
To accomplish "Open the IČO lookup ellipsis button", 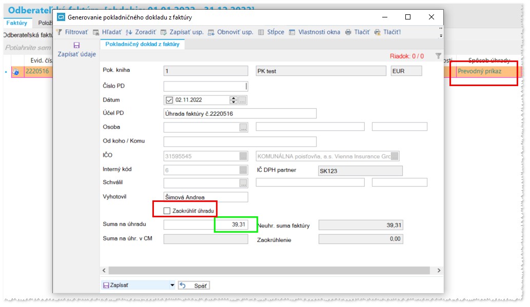I will point(243,156).
